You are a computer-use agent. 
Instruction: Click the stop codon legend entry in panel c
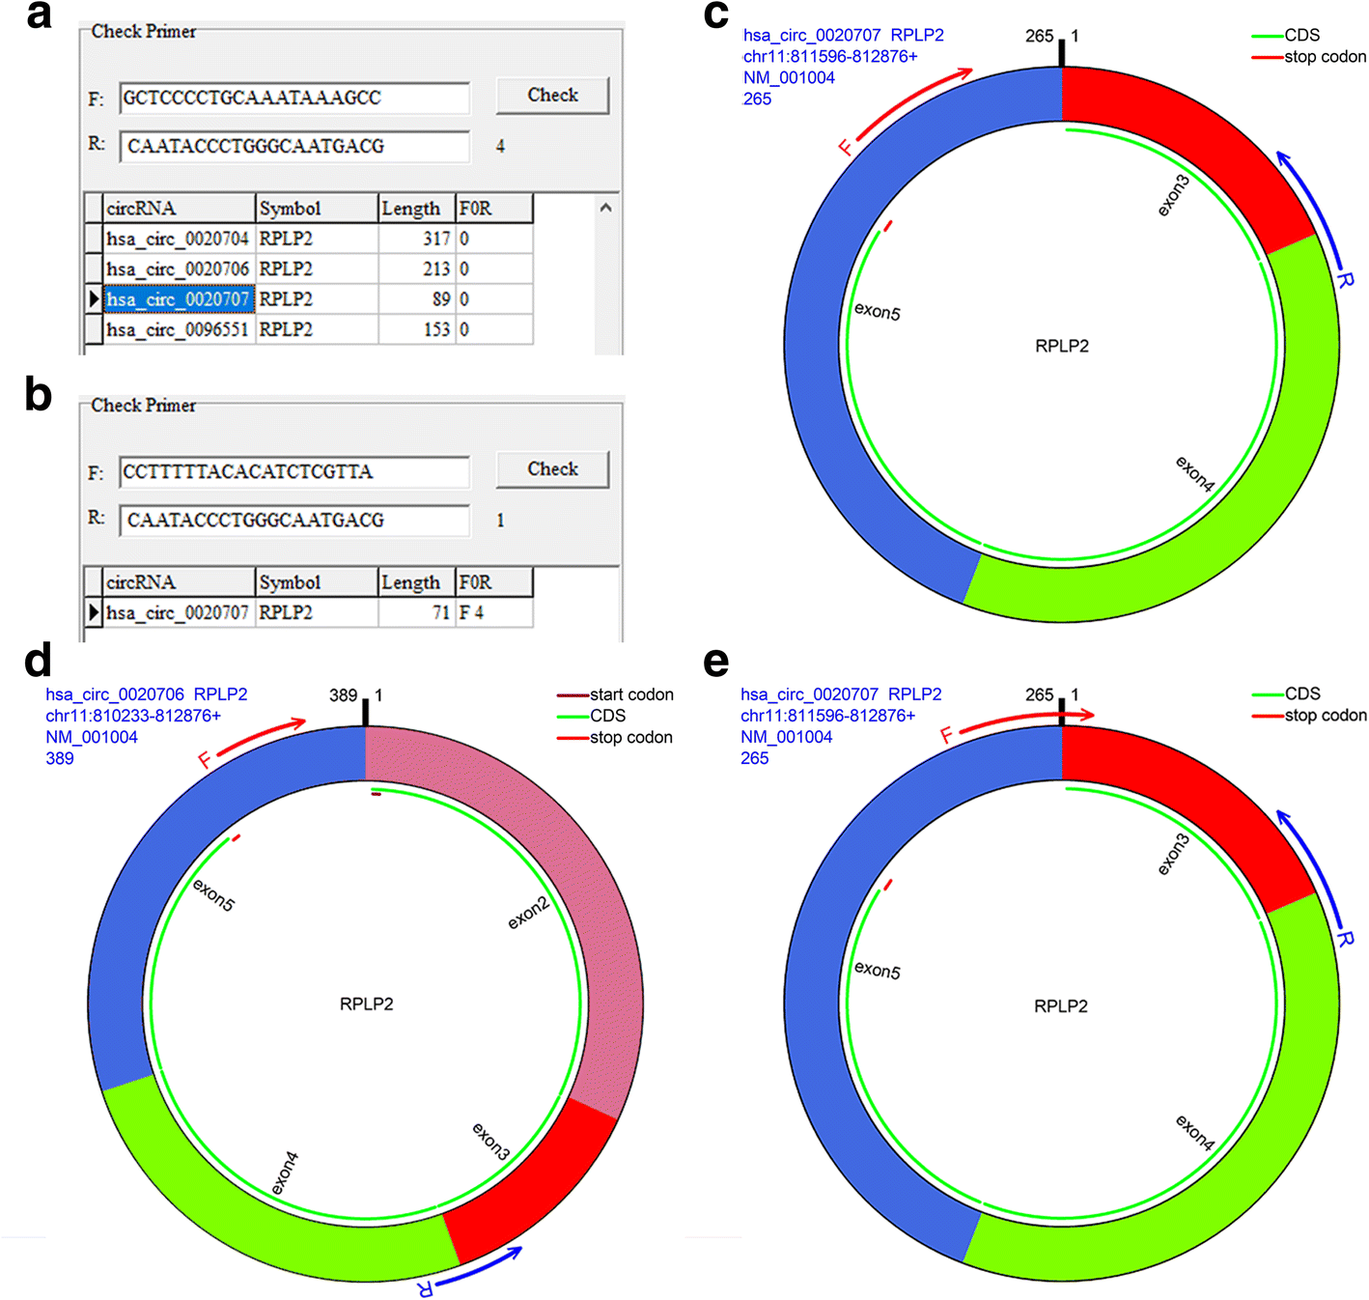1309,57
